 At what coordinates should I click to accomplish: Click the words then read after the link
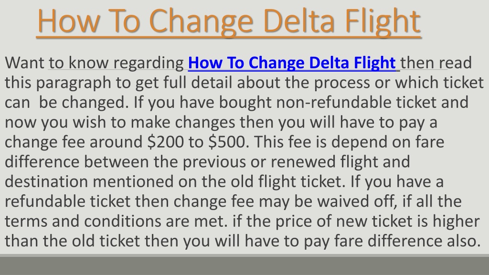point(436,63)
